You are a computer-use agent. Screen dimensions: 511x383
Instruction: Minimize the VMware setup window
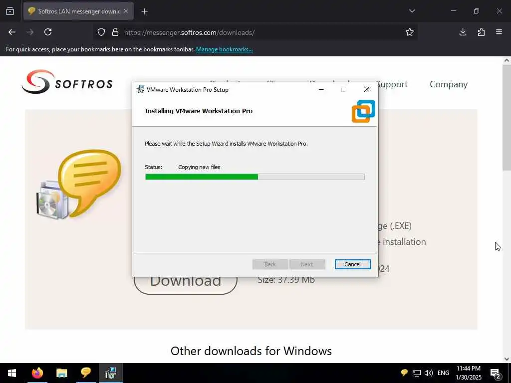(321, 90)
